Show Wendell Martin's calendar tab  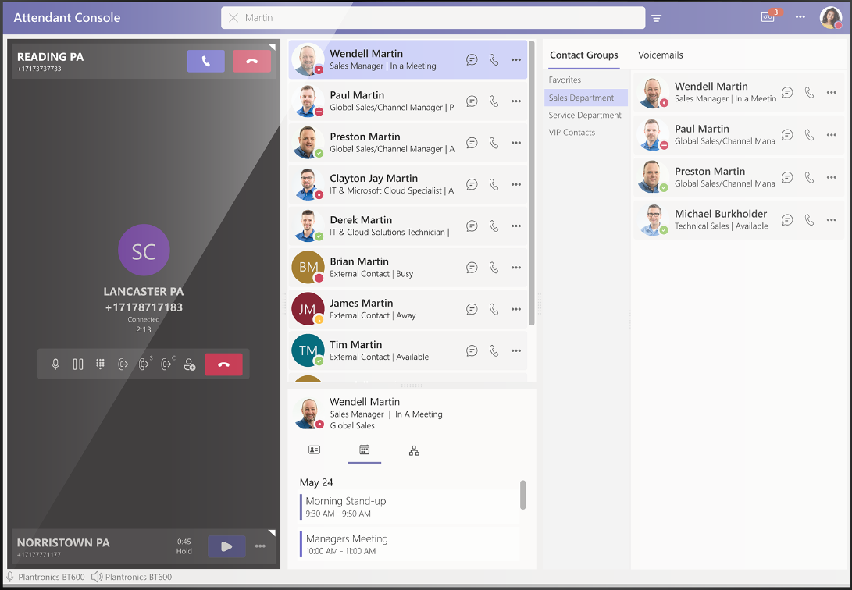364,450
